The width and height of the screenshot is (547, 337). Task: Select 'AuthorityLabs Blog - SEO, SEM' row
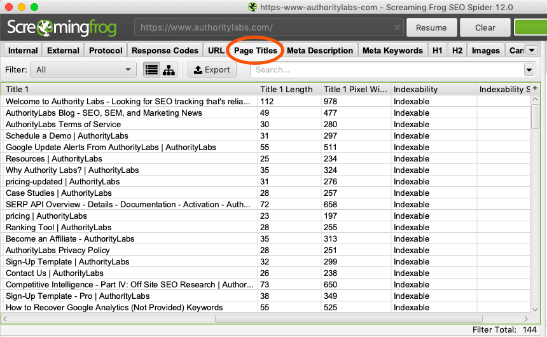pyautogui.click(x=266, y=113)
